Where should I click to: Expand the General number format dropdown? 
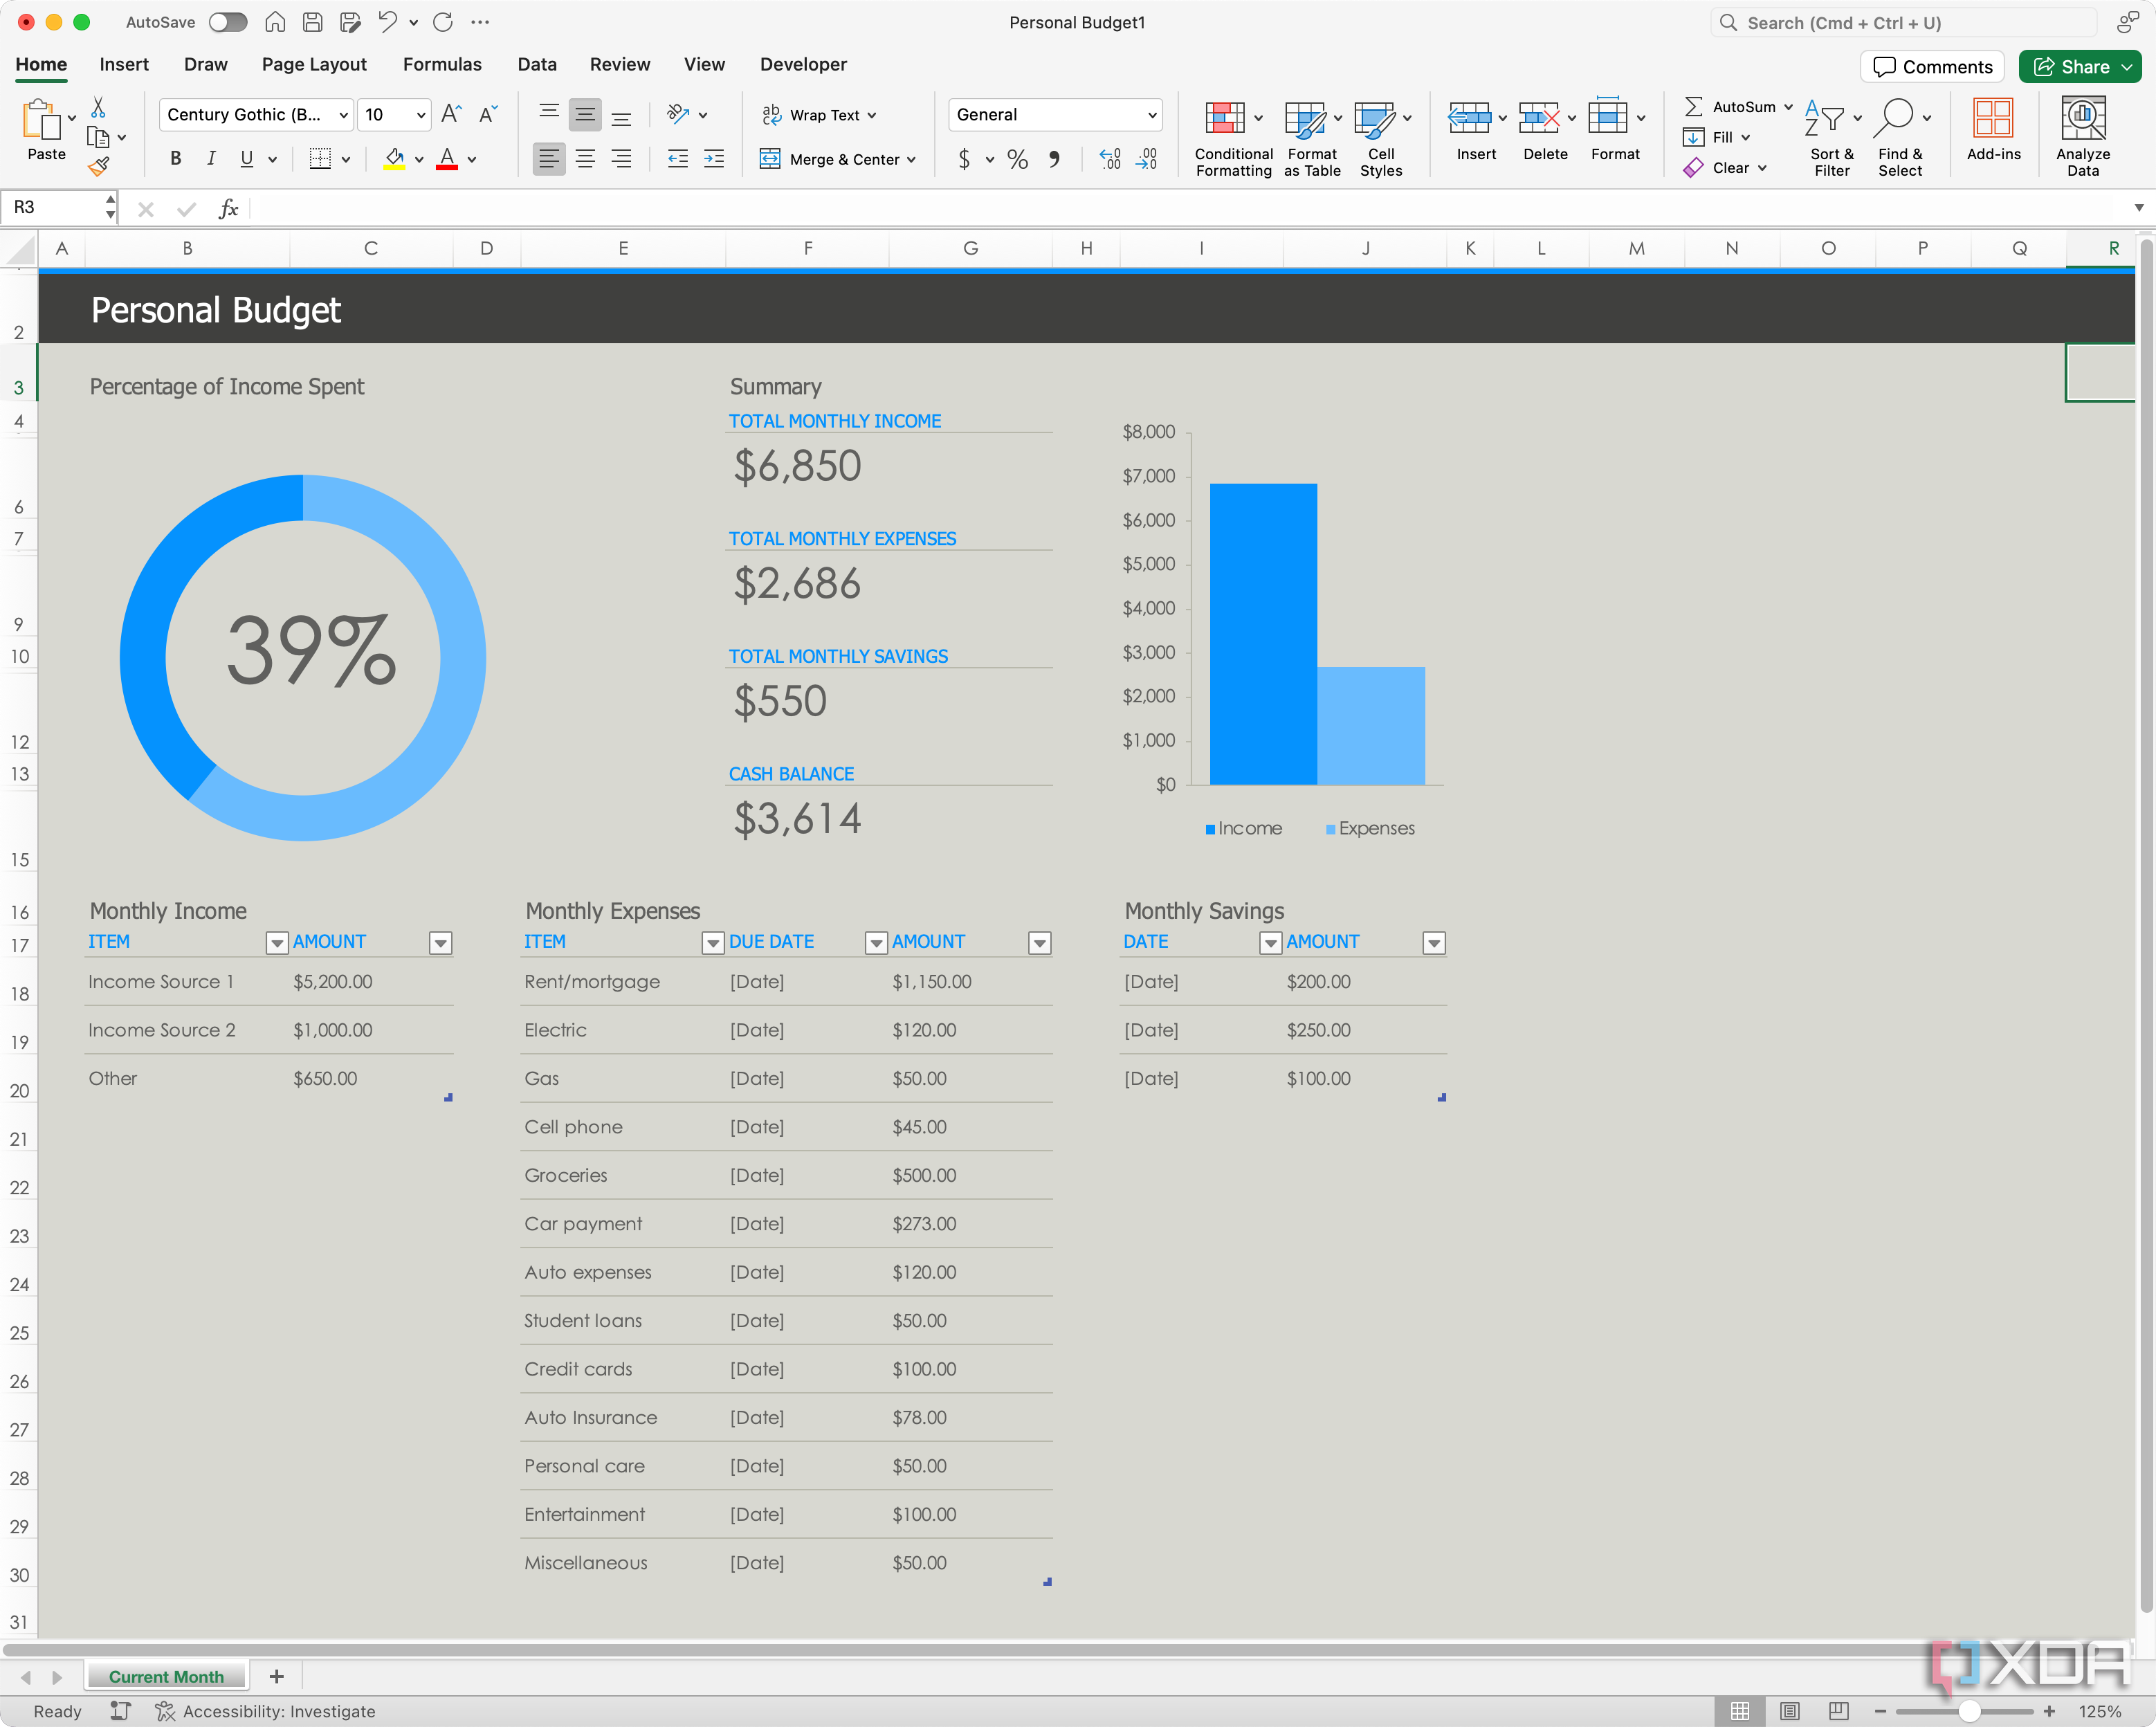pyautogui.click(x=1152, y=115)
